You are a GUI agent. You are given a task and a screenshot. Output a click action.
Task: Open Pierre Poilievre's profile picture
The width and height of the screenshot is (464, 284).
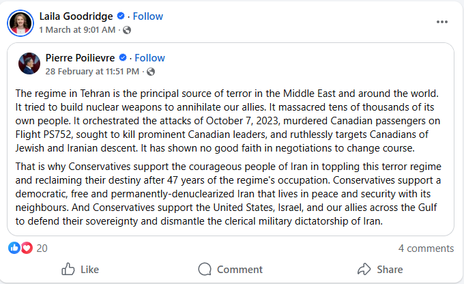coord(29,63)
